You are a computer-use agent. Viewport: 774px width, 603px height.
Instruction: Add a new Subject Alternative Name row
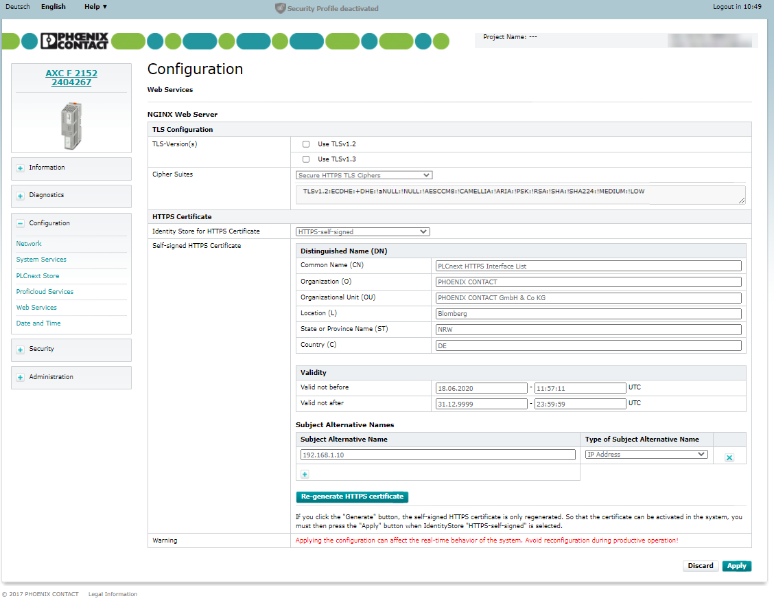(x=305, y=474)
